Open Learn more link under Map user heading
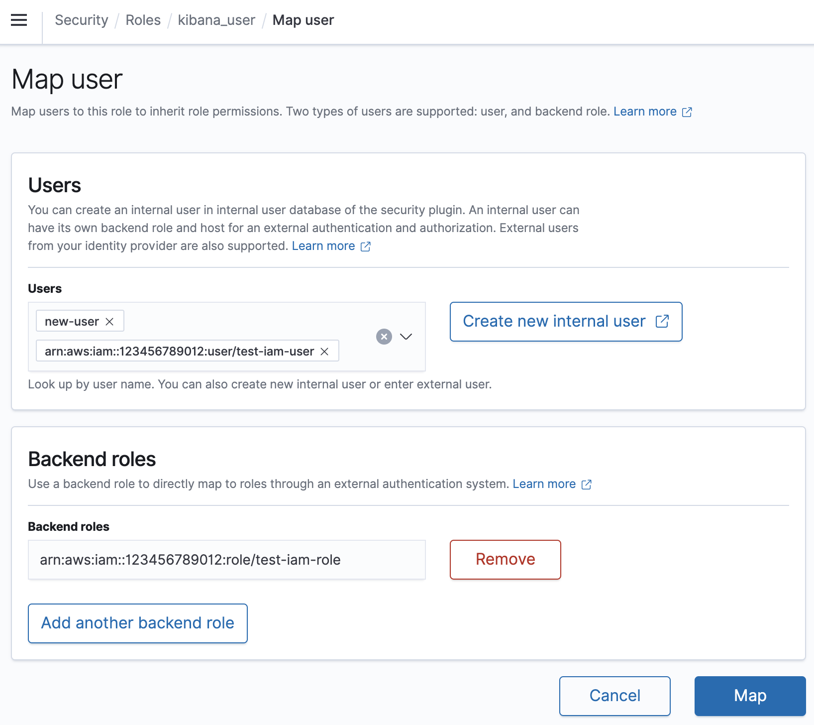 (x=644, y=112)
